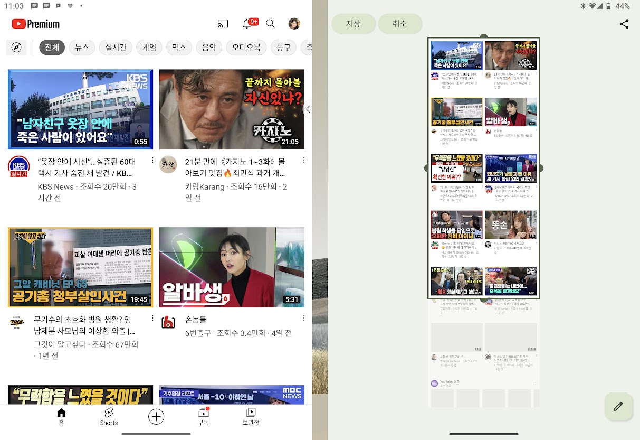Tap 무력함을 느꼈을 것이다 partial video thumbnail
Viewport: 640px width, 440px height.
(x=80, y=395)
